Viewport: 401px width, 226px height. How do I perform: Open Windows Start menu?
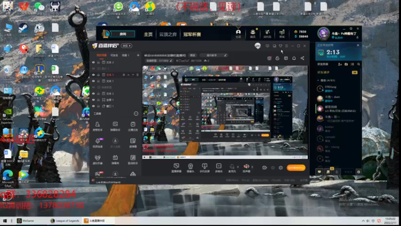pyautogui.click(x=5, y=220)
